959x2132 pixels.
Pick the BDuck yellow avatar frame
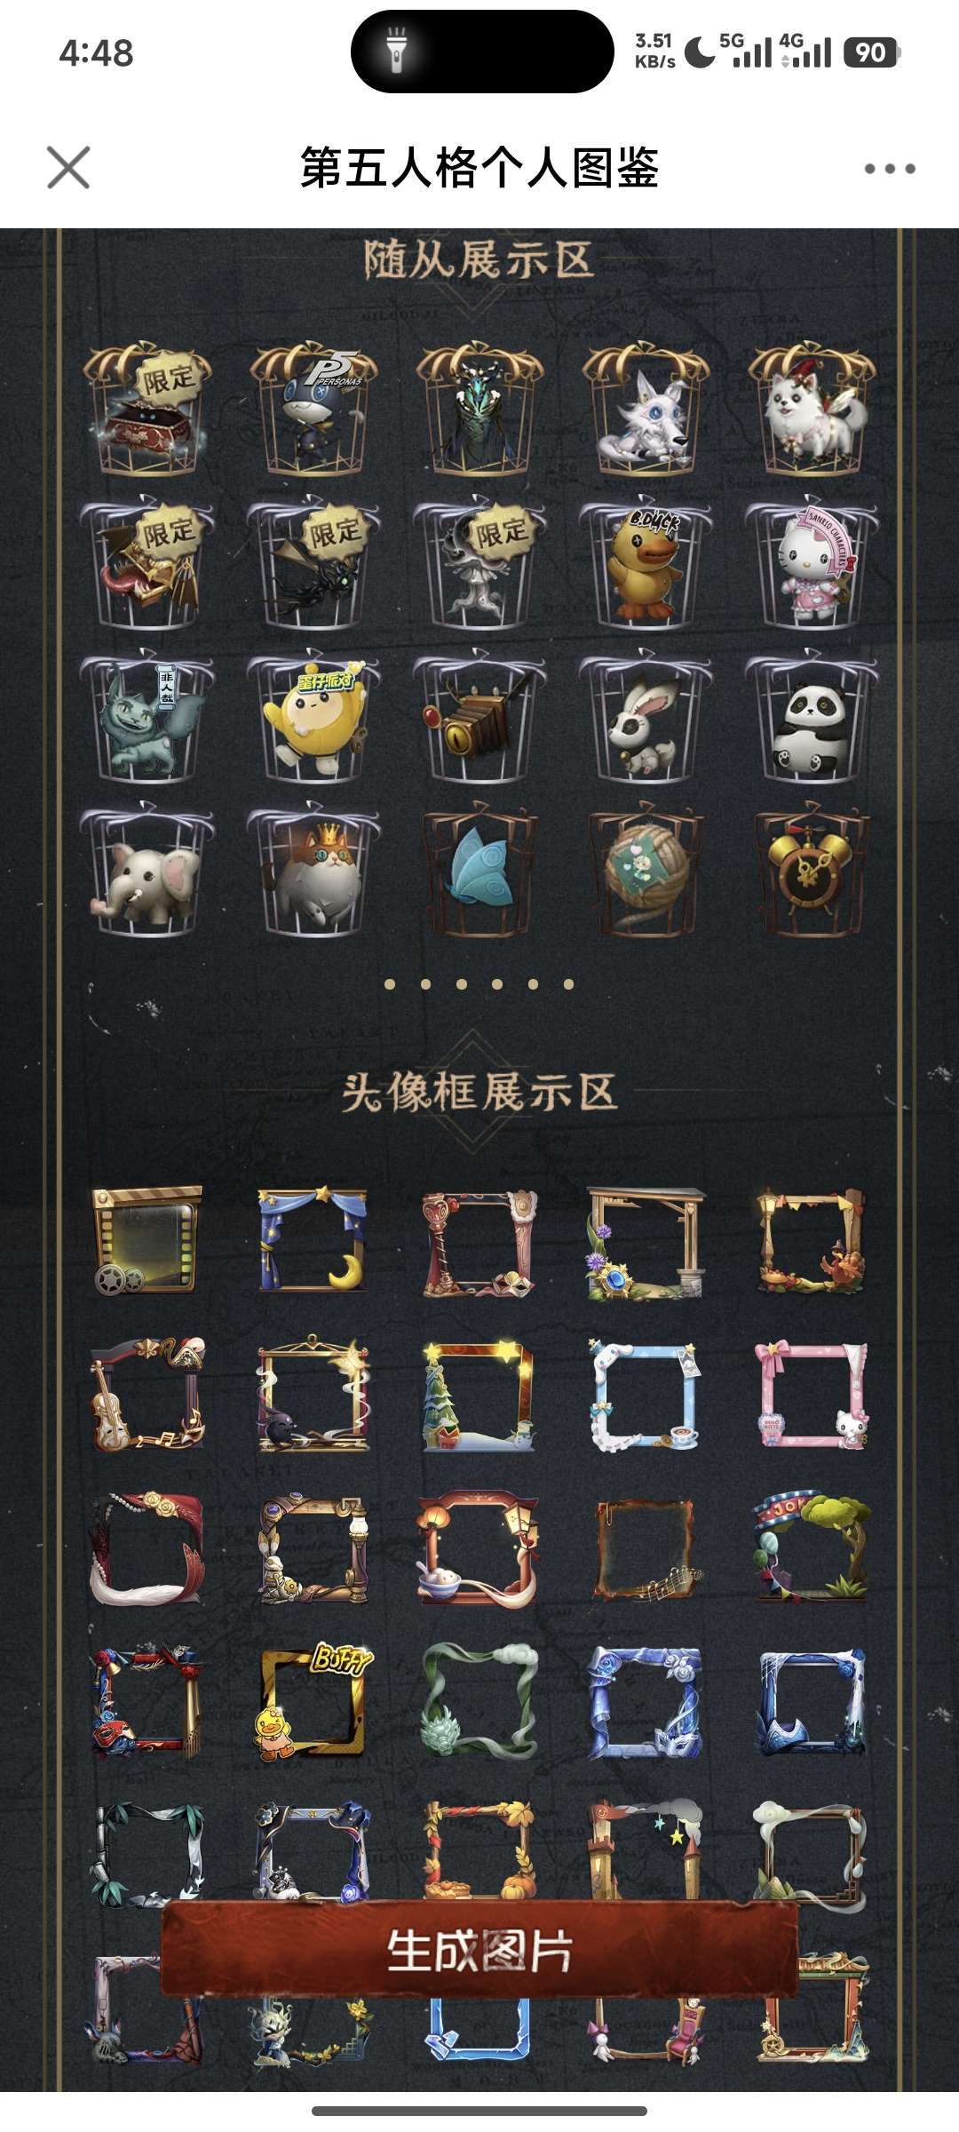coord(313,1702)
